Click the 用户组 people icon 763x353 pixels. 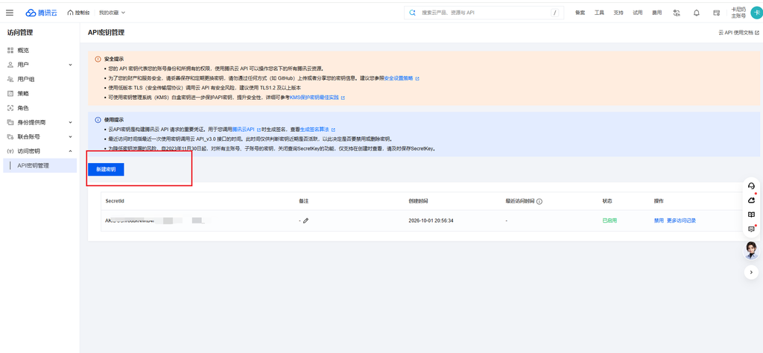pyautogui.click(x=10, y=79)
